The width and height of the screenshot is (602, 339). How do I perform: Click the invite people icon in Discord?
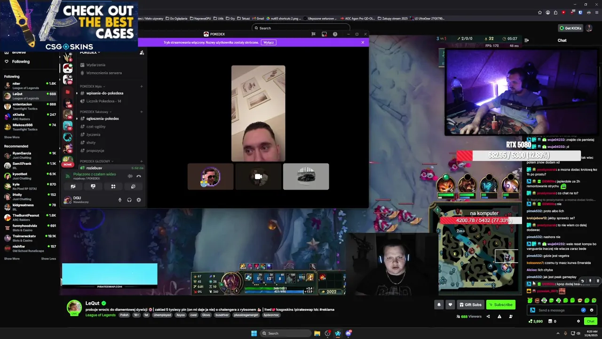click(x=142, y=53)
